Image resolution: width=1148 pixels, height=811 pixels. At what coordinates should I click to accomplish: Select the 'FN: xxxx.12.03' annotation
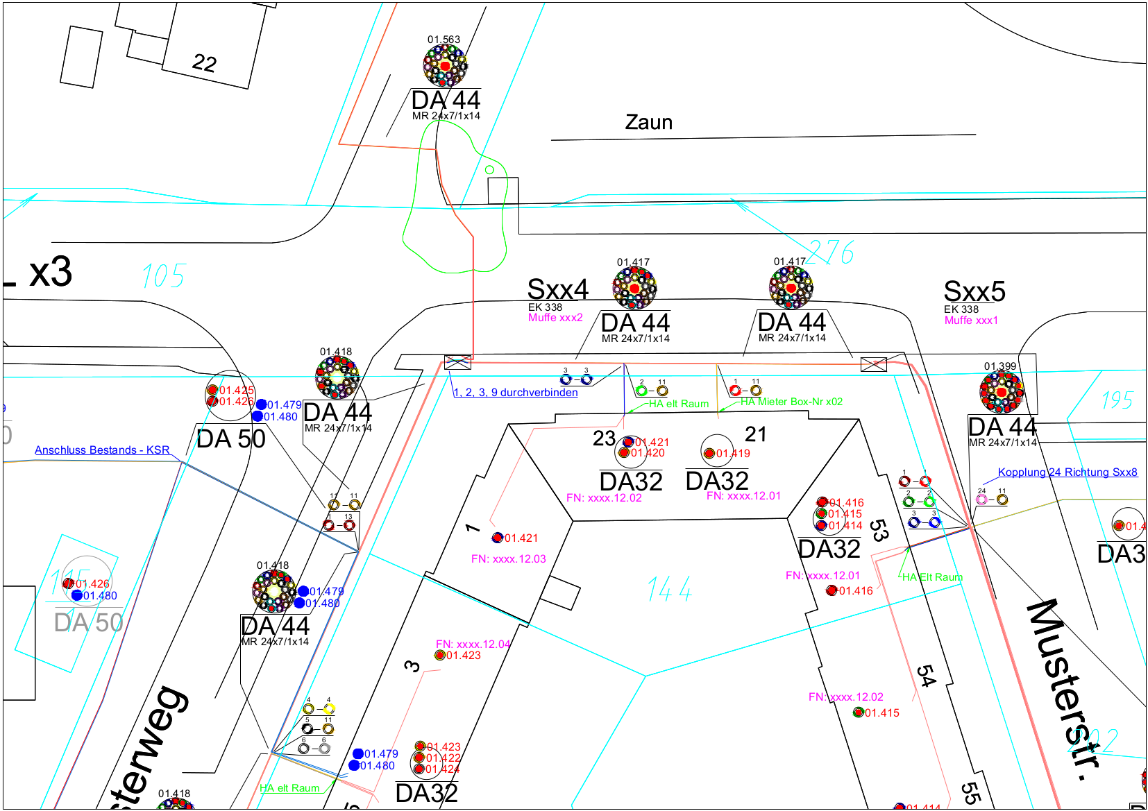pos(508,559)
